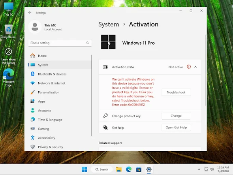
Task: Click the red activation warning info icon
Action: 189,67
